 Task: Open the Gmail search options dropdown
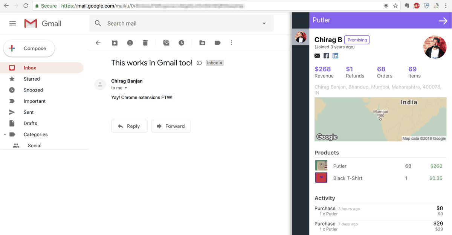[264, 23]
